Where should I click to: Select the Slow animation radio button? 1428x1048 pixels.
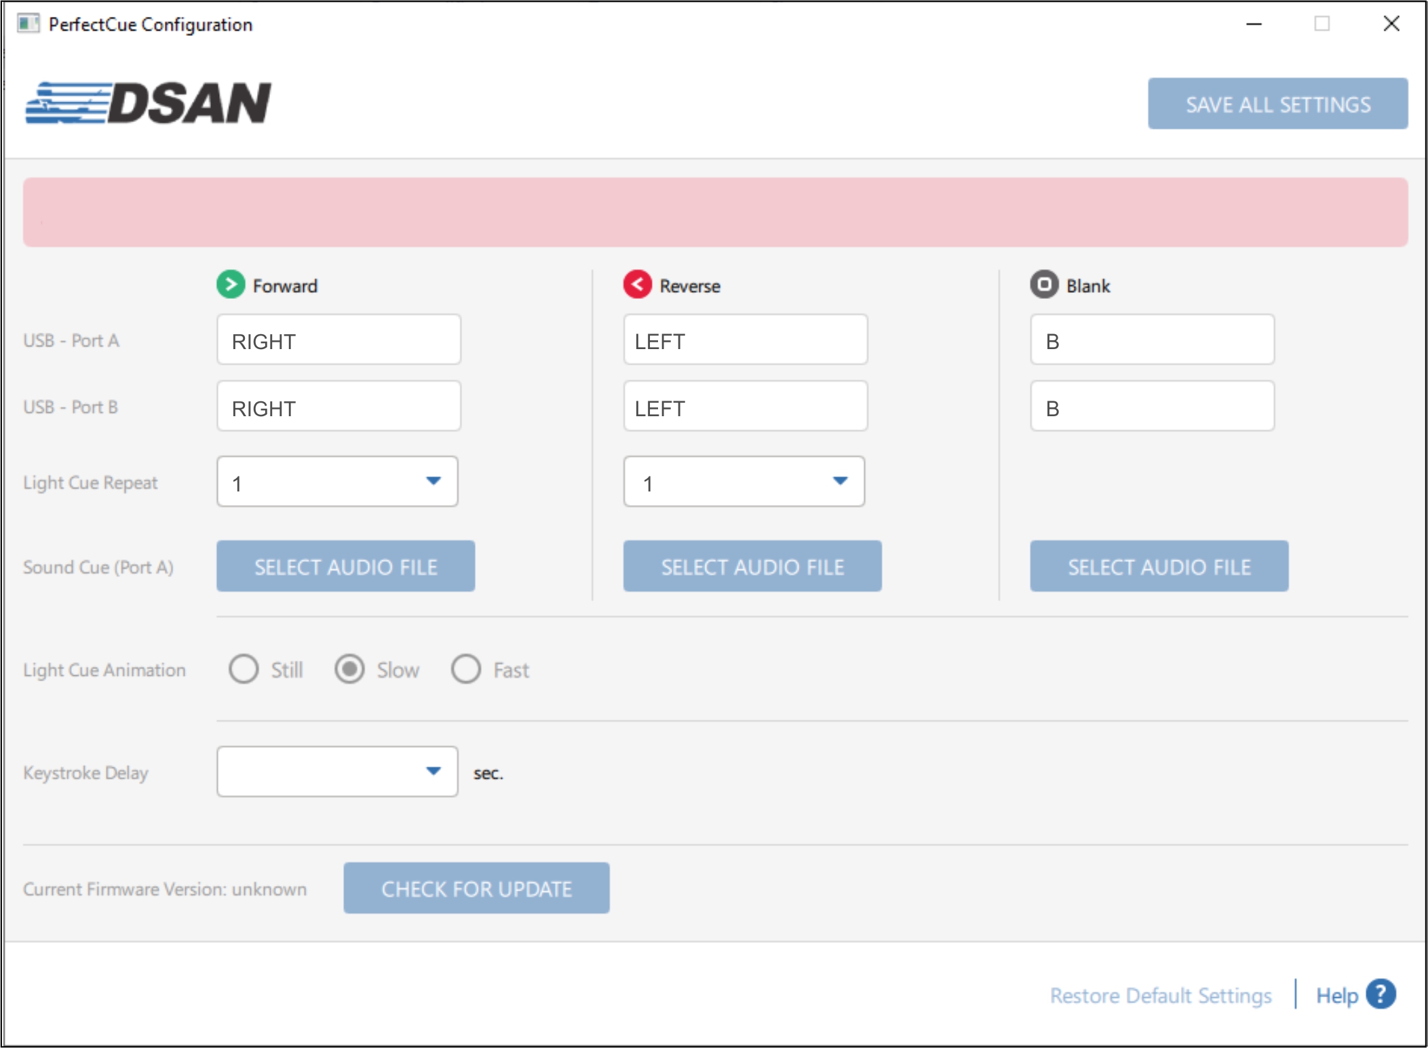(x=349, y=669)
